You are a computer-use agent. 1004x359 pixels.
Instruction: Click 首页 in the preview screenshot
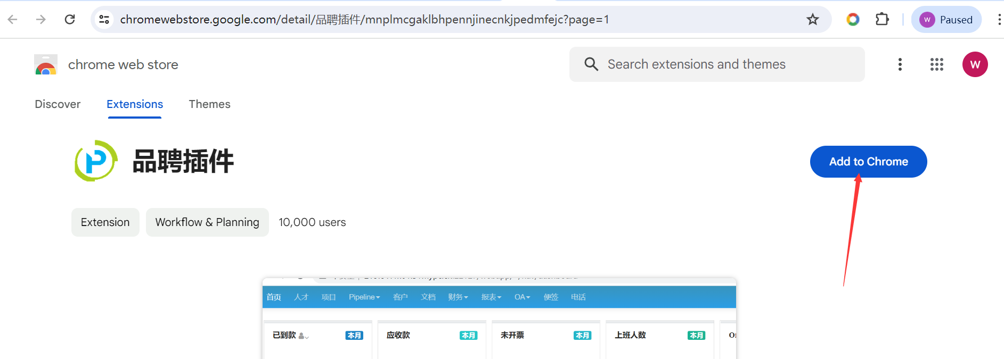point(274,297)
